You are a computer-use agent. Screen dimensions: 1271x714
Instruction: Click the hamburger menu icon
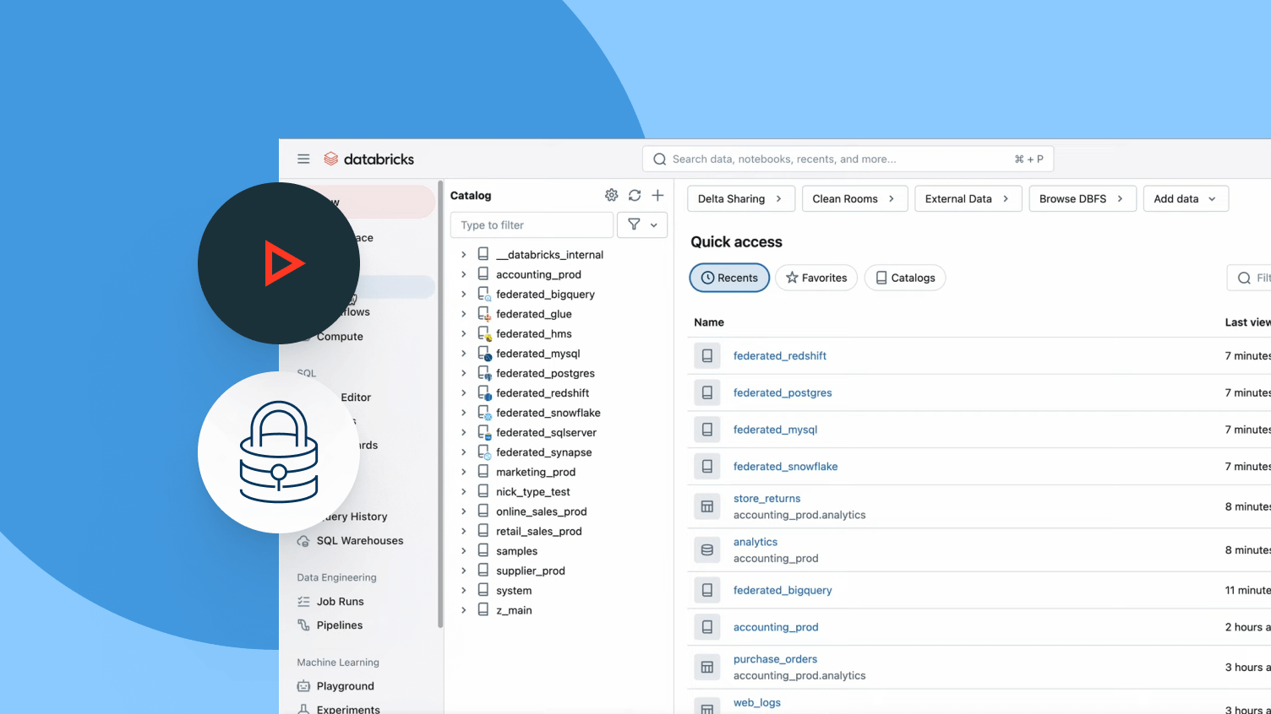tap(303, 159)
